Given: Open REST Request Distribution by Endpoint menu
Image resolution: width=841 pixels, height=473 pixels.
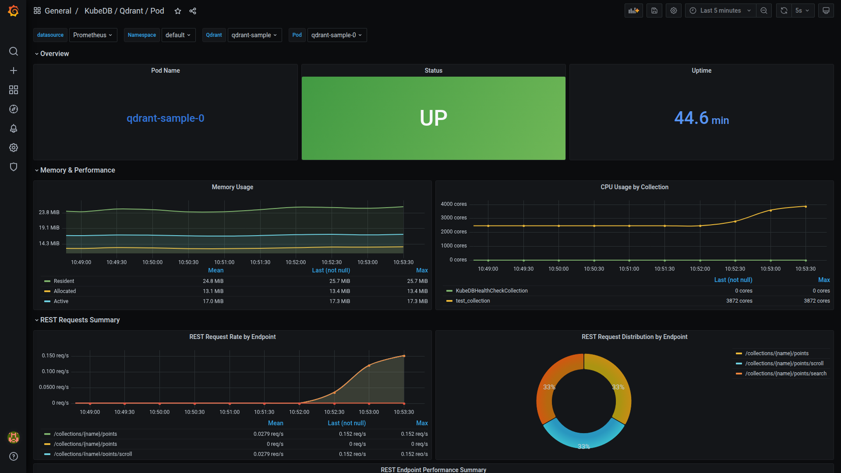Looking at the screenshot, I should coord(635,337).
